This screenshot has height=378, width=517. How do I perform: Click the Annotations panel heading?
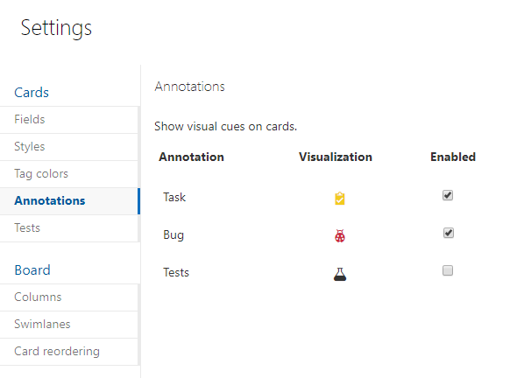[189, 87]
